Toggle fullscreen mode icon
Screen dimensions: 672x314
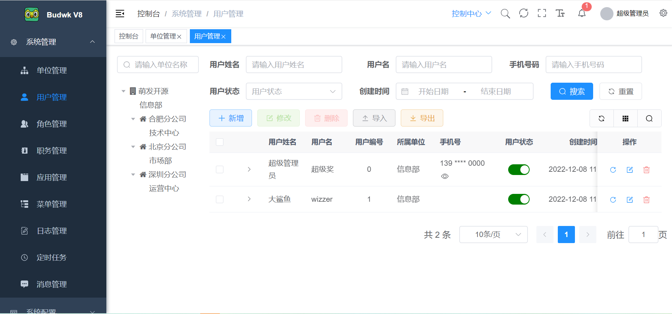click(x=542, y=14)
